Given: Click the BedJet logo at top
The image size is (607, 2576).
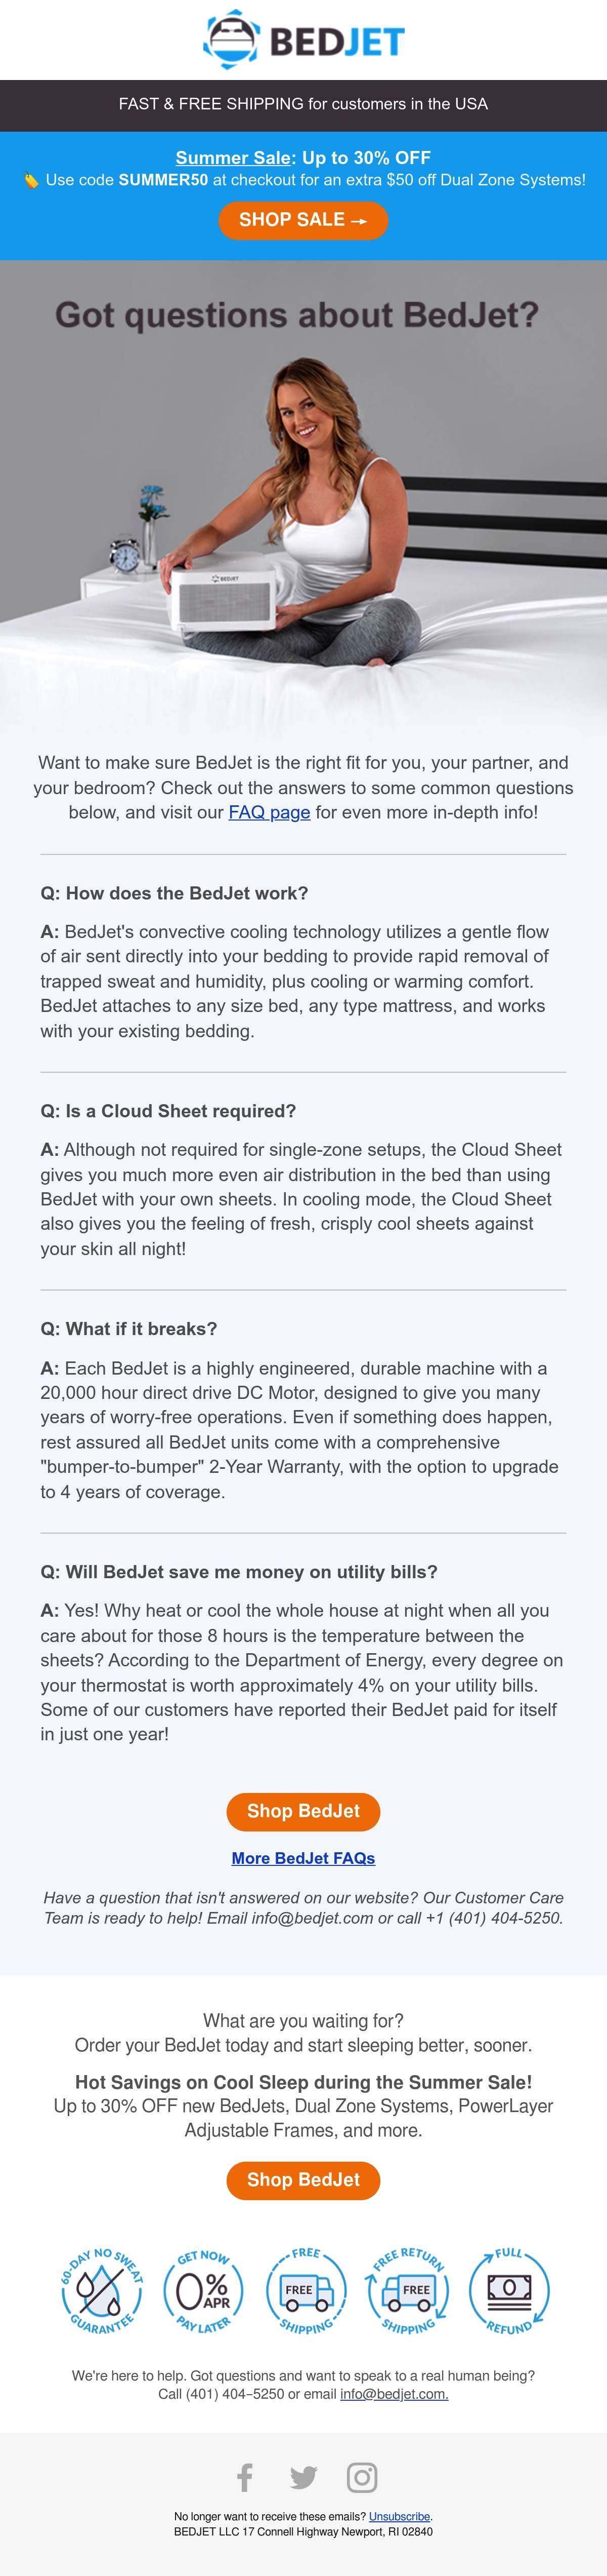Looking at the screenshot, I should tap(303, 40).
